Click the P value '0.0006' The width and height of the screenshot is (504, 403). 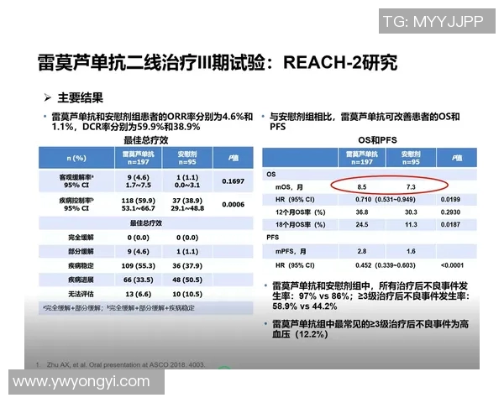(233, 204)
